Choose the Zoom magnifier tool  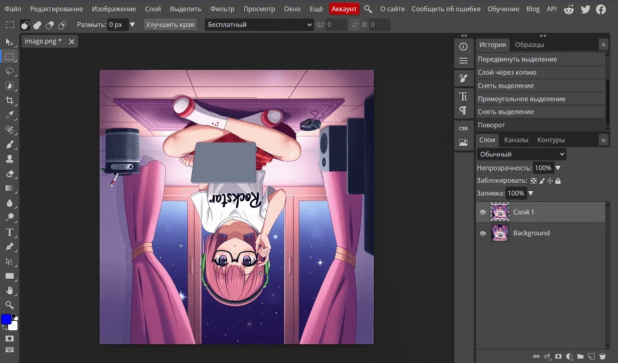[9, 305]
